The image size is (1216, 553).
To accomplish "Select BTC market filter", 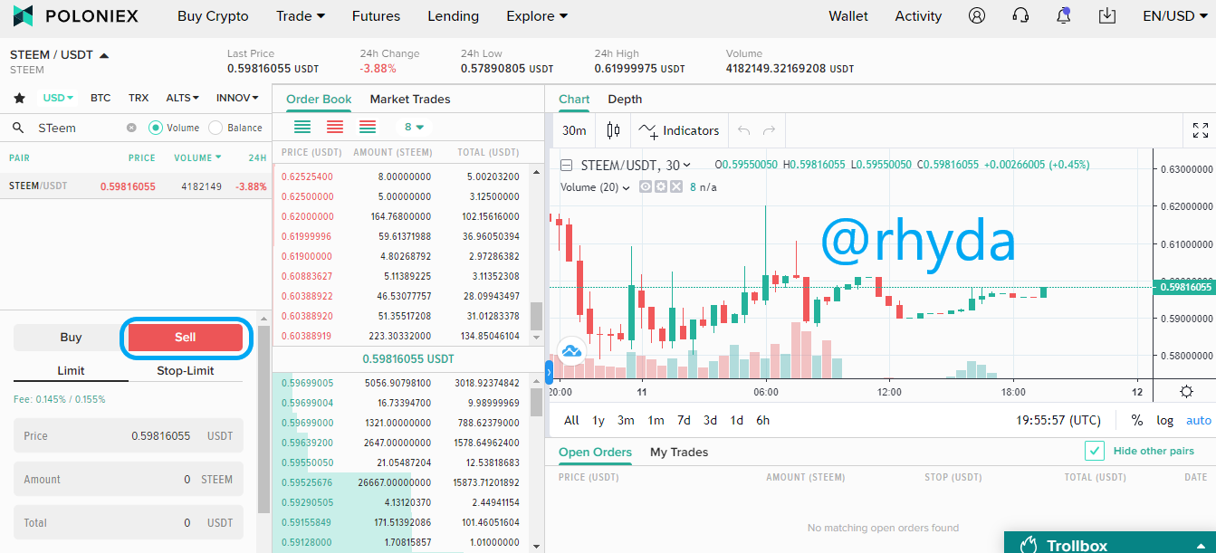I will pos(101,98).
